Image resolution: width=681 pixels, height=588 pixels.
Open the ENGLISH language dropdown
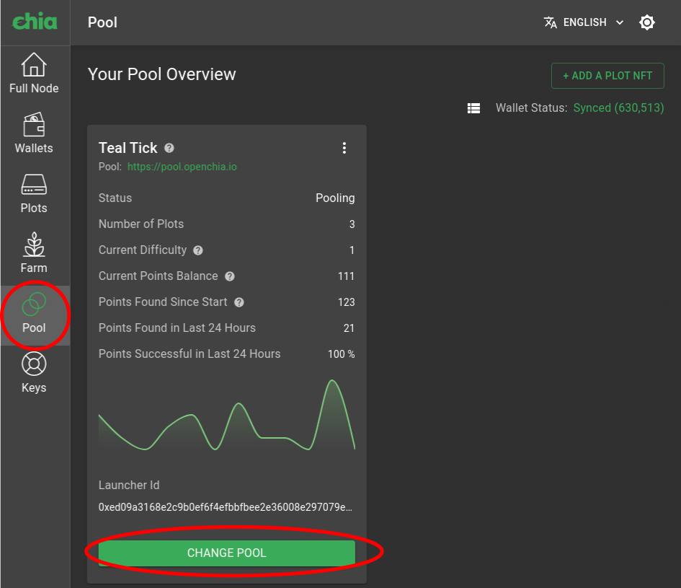(585, 22)
